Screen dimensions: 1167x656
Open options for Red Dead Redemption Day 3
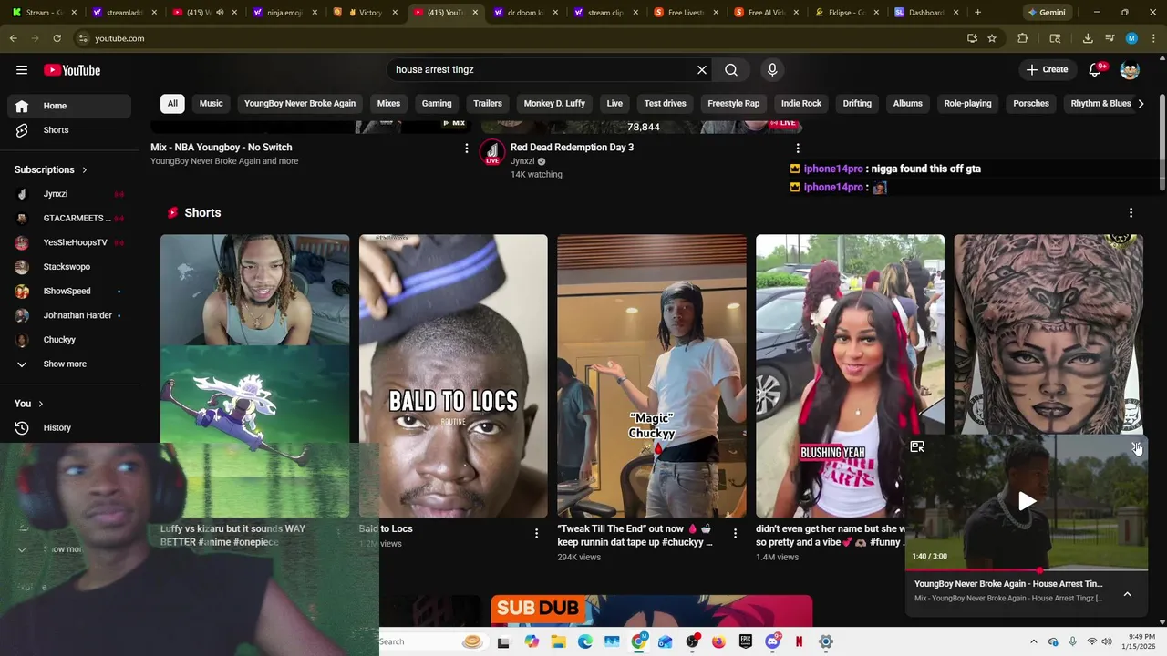798,148
